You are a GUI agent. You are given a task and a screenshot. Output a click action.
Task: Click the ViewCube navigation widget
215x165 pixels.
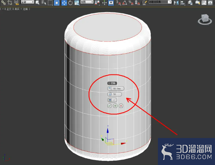(205, 19)
